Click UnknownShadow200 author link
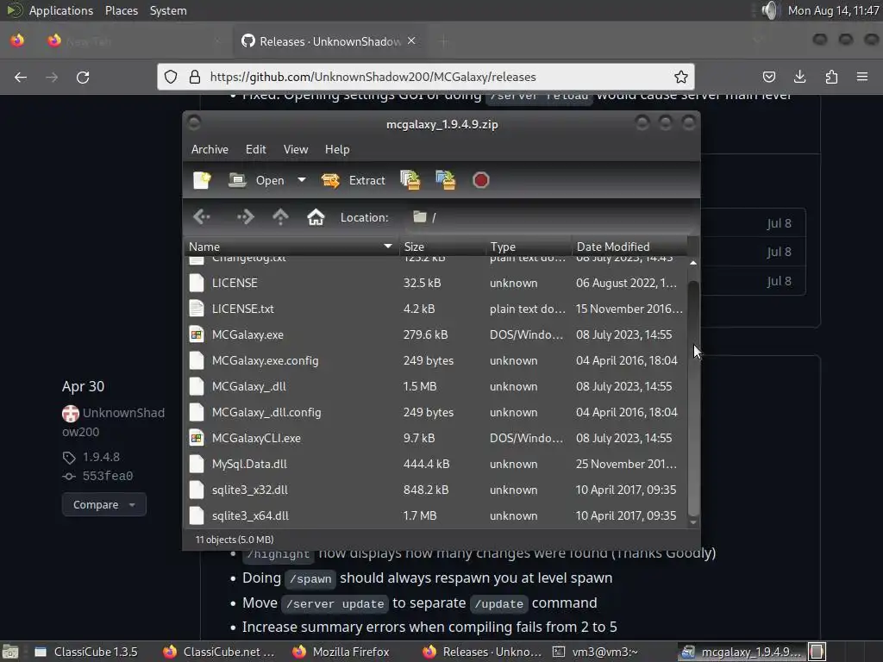This screenshot has width=883, height=662. coord(113,422)
